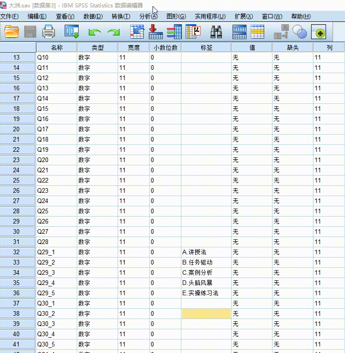This screenshot has width=345, height=353.
Task: Open the 扩展(X) menu
Action: click(244, 16)
